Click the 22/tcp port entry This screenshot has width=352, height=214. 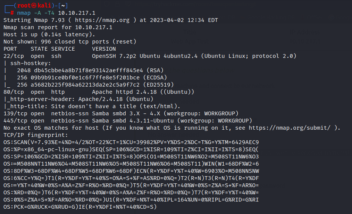(14, 56)
